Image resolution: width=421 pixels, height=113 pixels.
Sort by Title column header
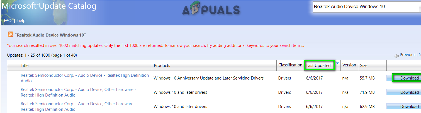pos(25,66)
